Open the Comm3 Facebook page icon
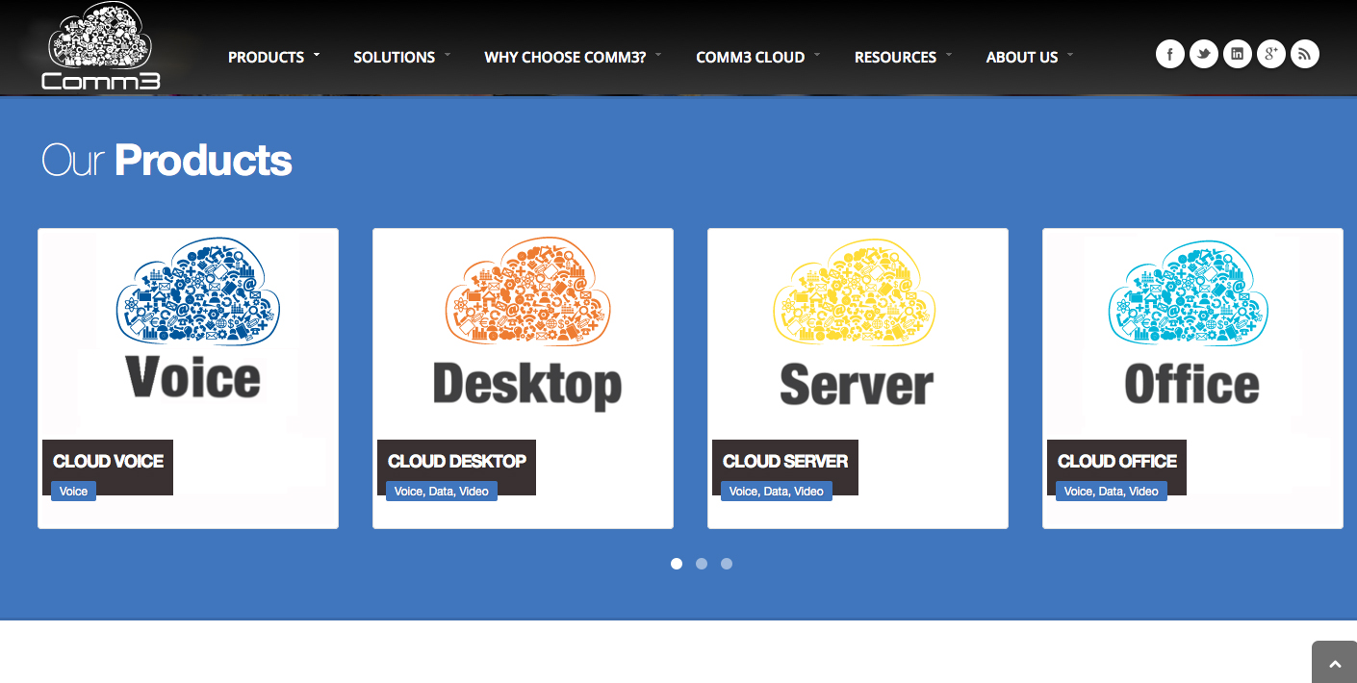1357x683 pixels. click(1170, 54)
